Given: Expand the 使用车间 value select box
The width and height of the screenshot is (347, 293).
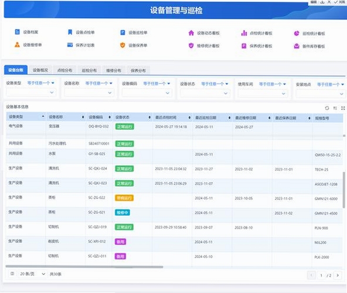Looking at the screenshot, I should 263,93.
